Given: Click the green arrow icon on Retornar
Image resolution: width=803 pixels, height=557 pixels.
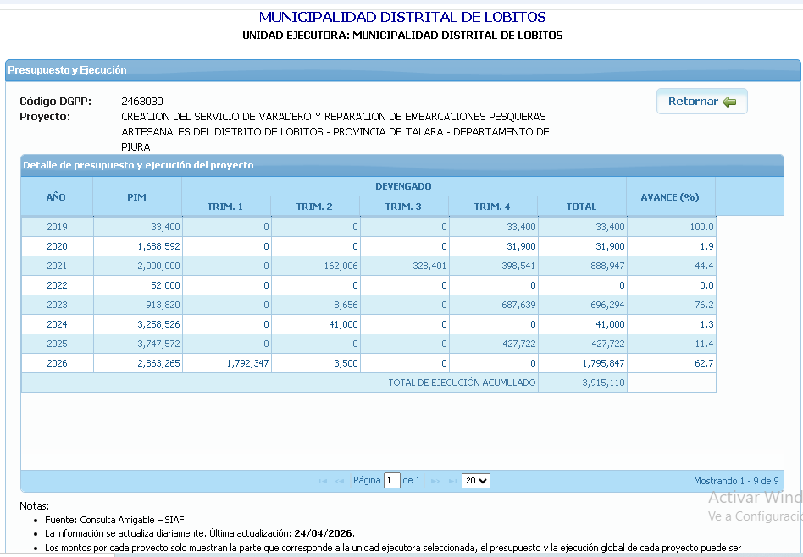Looking at the screenshot, I should click(729, 102).
